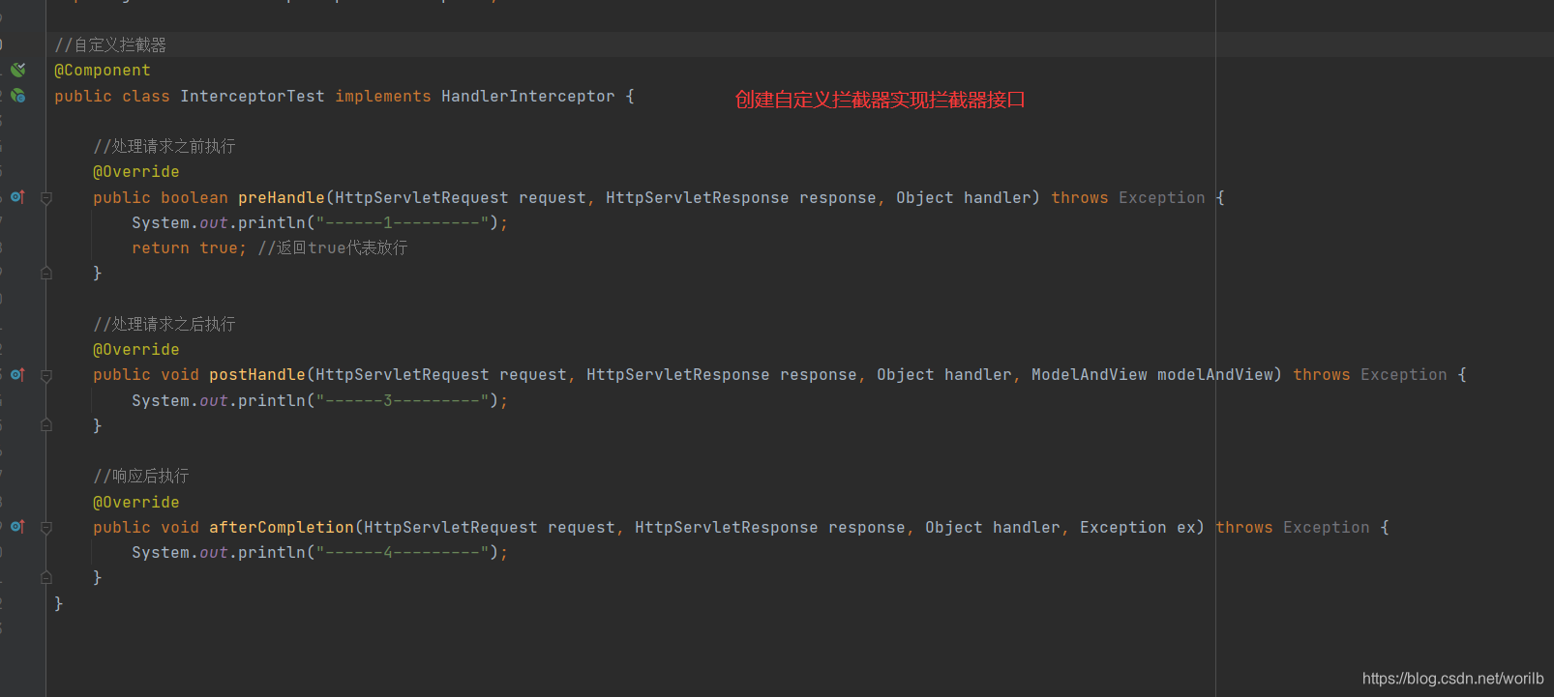Click the comment //自定义拦截器

(x=110, y=45)
